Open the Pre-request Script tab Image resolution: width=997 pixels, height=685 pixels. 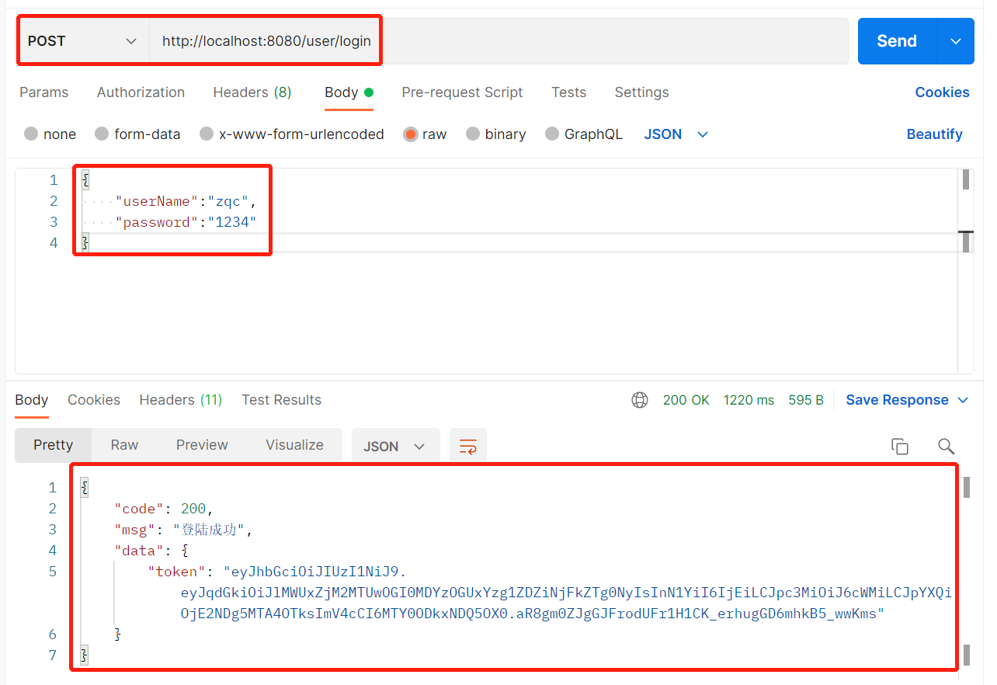pyautogui.click(x=462, y=92)
